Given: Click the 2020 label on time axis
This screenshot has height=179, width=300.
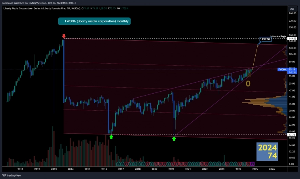Looking at the screenshot, I should (x=171, y=169).
